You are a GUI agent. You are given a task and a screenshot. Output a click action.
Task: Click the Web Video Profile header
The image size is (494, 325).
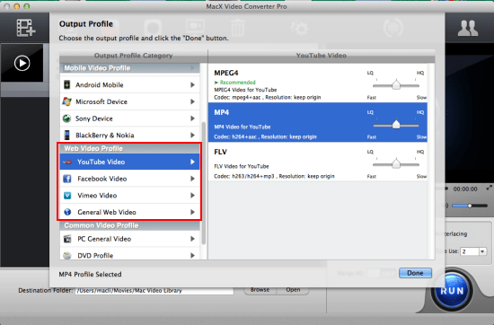click(130, 148)
